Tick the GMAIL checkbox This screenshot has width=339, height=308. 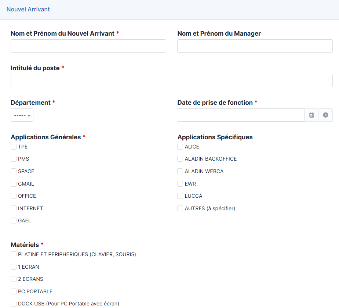[x=14, y=184]
